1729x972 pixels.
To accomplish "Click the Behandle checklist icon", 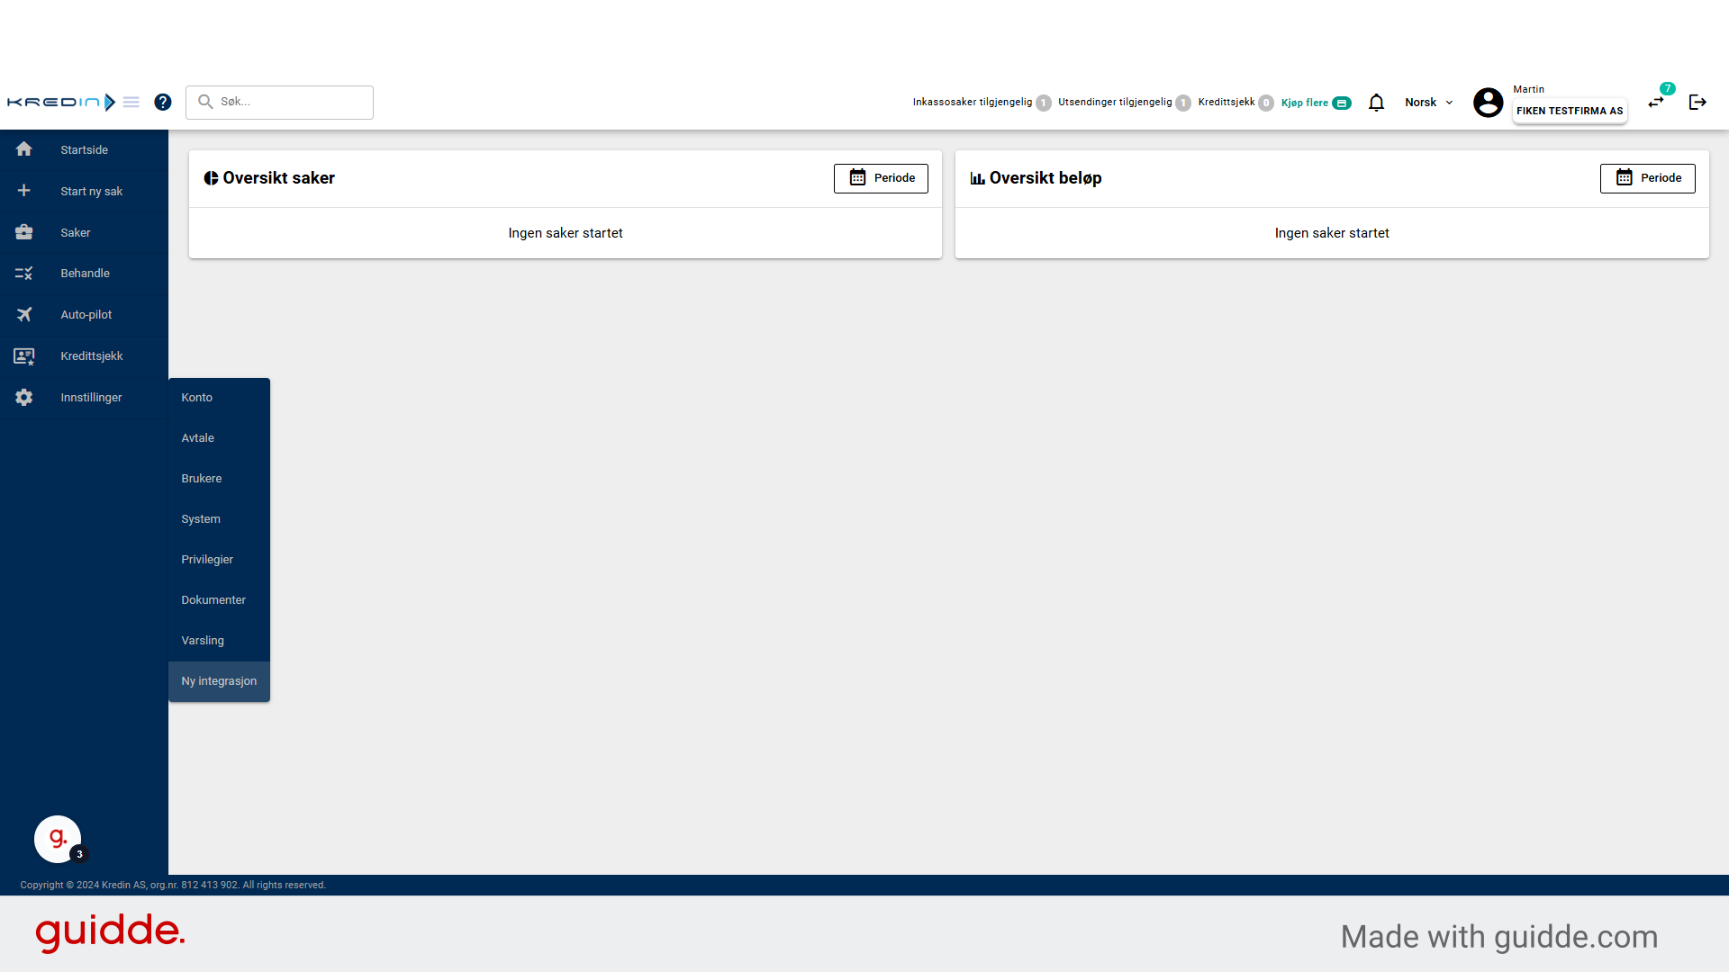I will pyautogui.click(x=24, y=273).
